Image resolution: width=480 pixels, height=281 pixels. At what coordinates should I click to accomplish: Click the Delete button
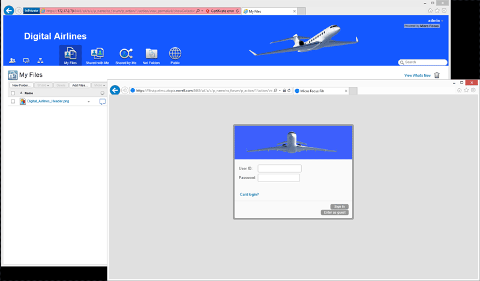point(61,85)
